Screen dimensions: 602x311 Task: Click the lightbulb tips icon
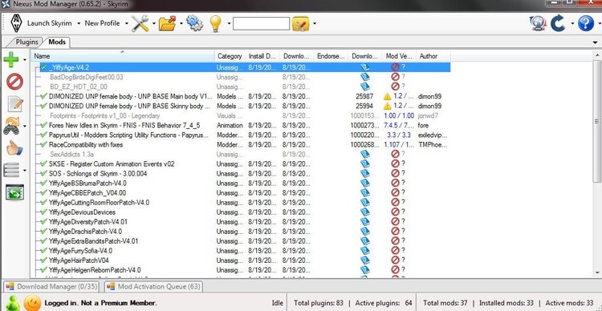pos(216,24)
